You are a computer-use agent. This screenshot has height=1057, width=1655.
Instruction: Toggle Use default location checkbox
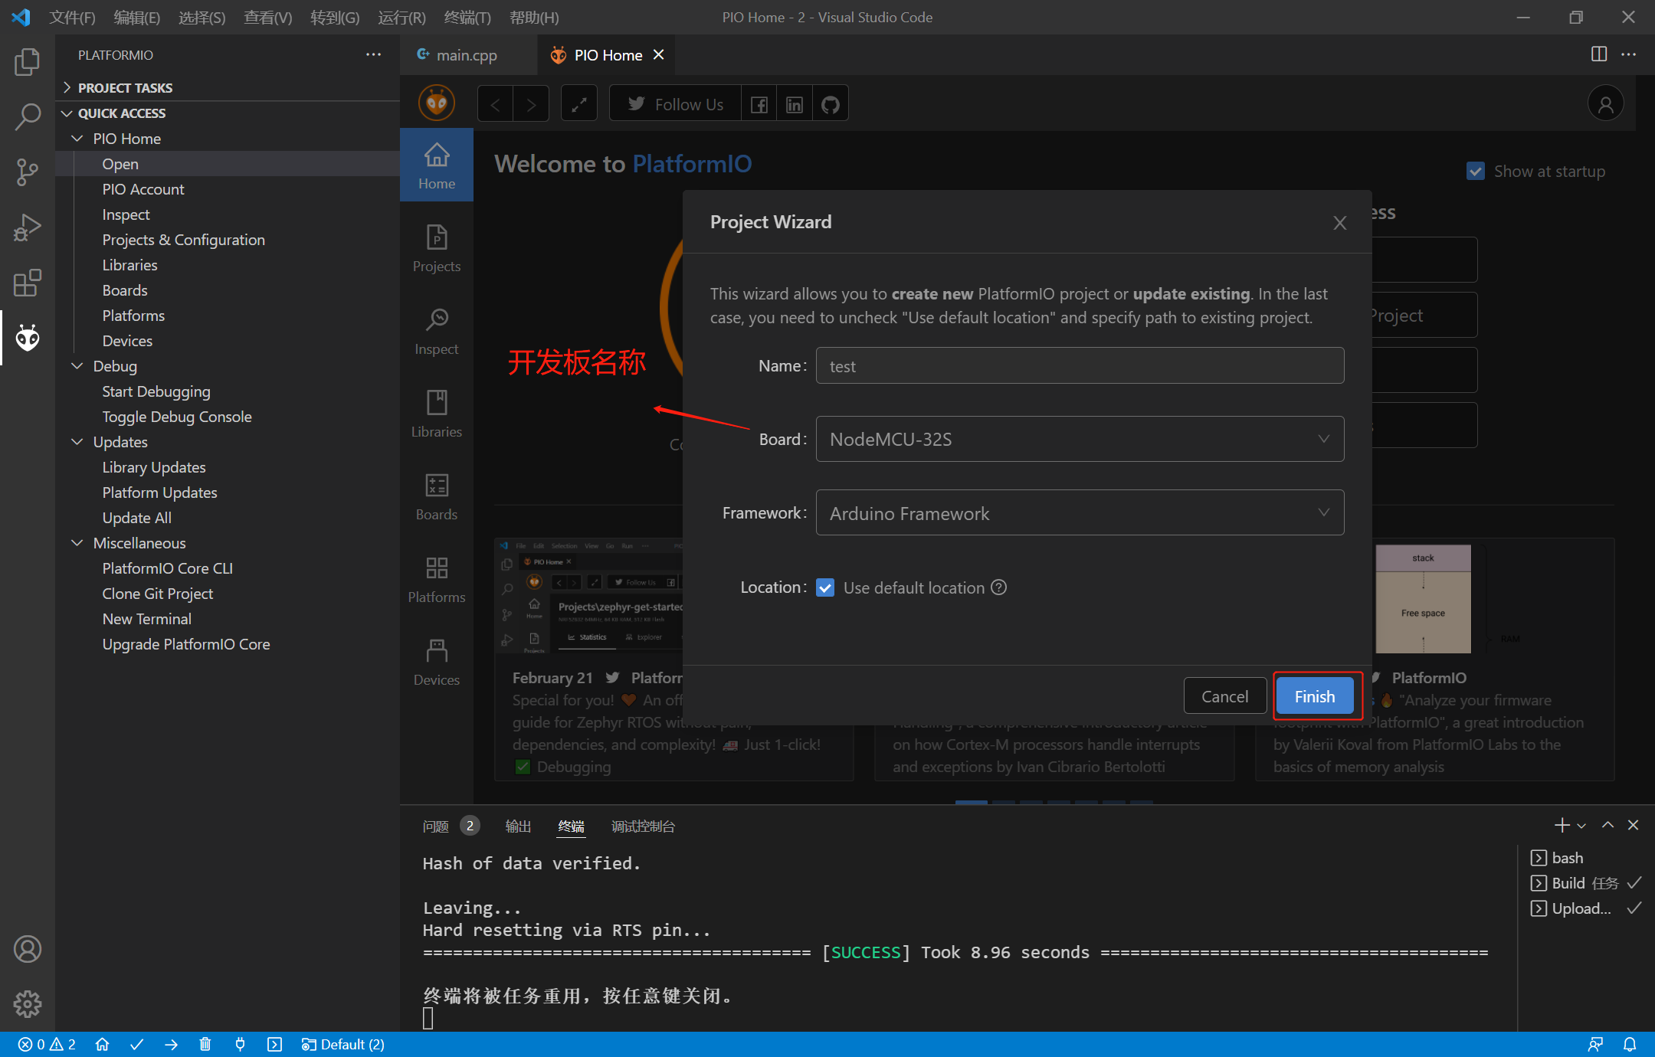click(x=825, y=587)
